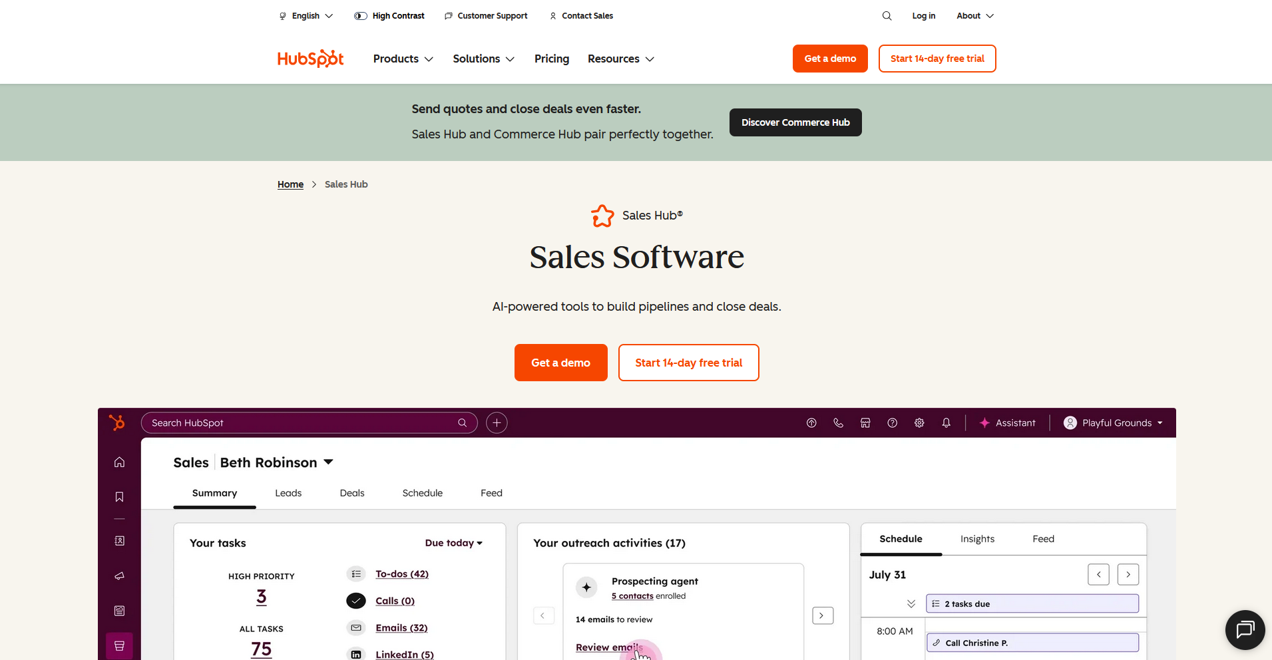
Task: Click Discover Commerce Hub button
Action: tap(795, 122)
